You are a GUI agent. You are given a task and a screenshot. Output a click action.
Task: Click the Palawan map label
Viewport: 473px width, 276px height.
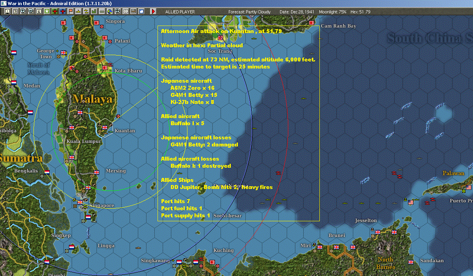tap(453, 173)
